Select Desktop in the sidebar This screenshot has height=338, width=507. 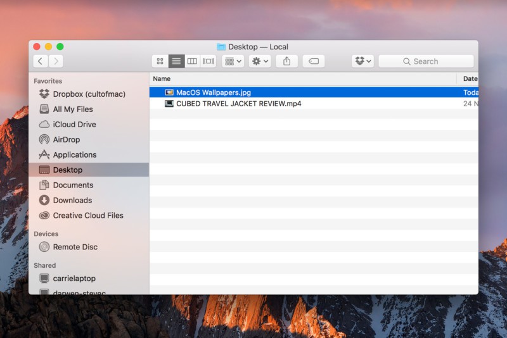[89, 170]
